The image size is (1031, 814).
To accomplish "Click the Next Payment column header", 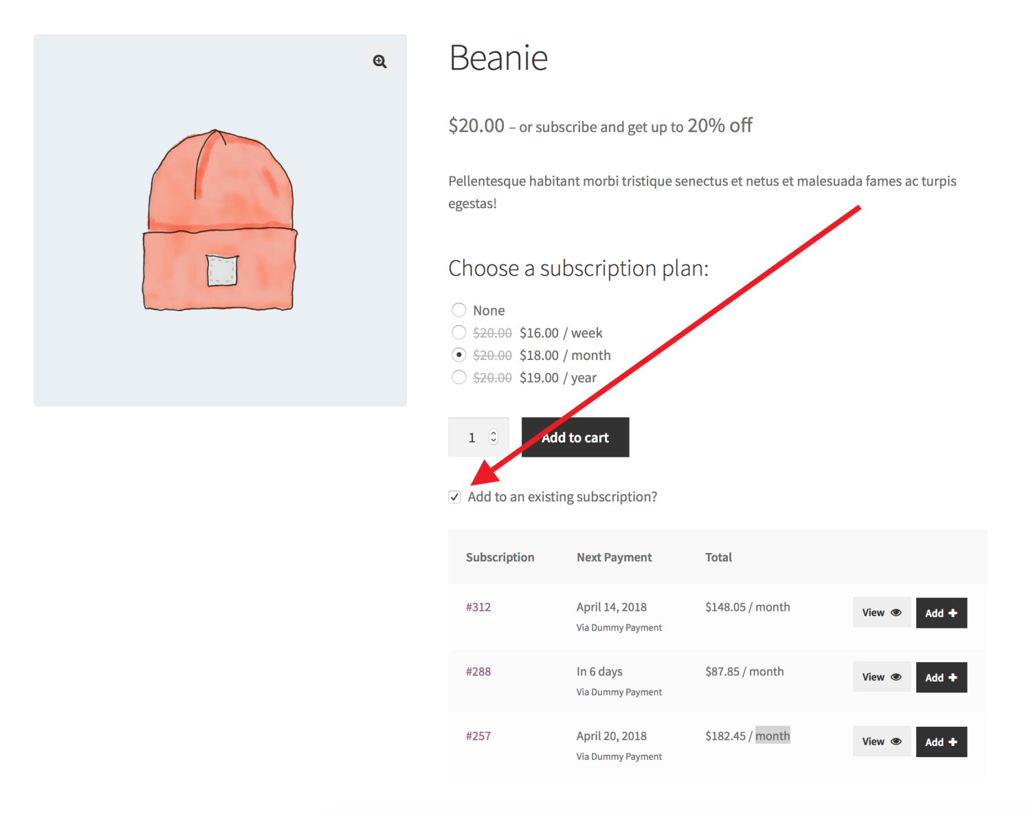I will [614, 557].
